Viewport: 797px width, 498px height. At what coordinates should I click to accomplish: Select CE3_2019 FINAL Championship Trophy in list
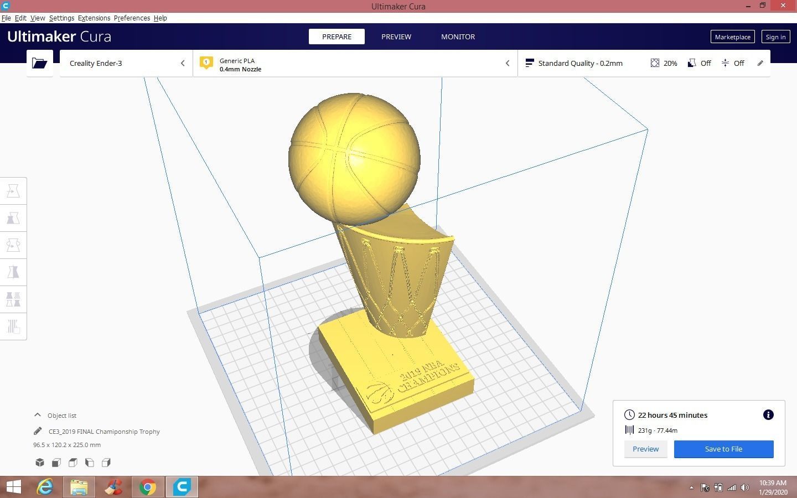point(104,431)
